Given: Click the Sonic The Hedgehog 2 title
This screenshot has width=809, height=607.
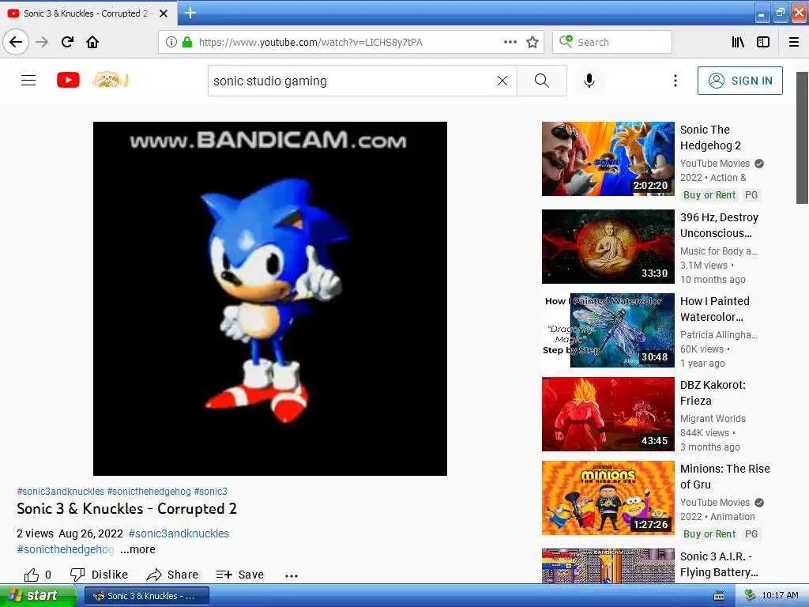Looking at the screenshot, I should (x=710, y=138).
